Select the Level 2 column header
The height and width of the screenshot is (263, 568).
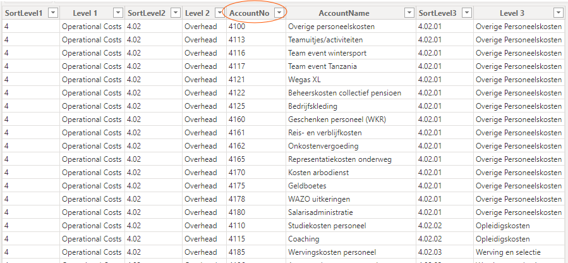[204, 13]
